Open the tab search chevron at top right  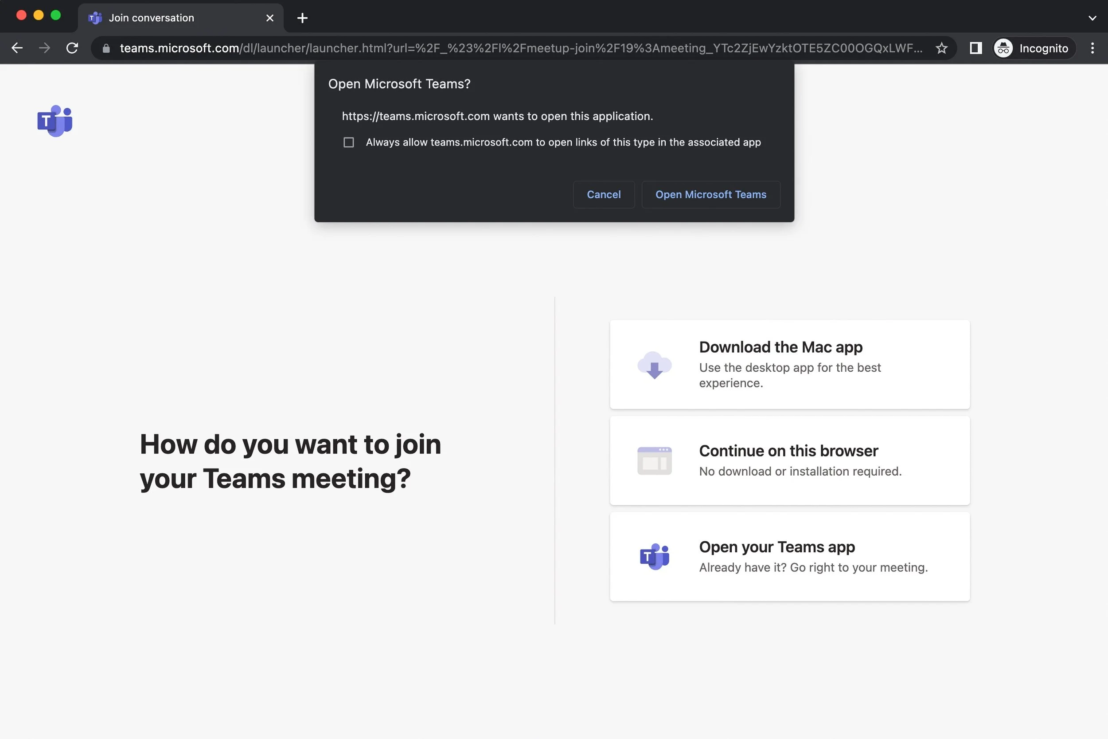tap(1092, 17)
